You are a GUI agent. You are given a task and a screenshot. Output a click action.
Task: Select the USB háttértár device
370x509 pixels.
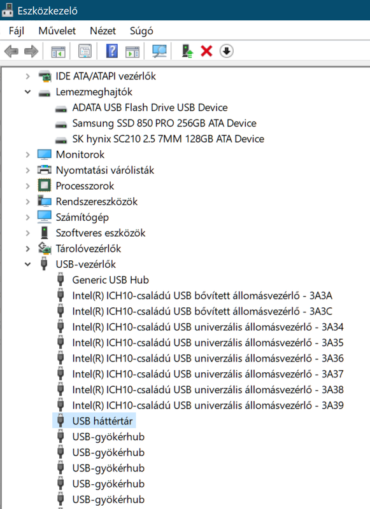coord(103,421)
